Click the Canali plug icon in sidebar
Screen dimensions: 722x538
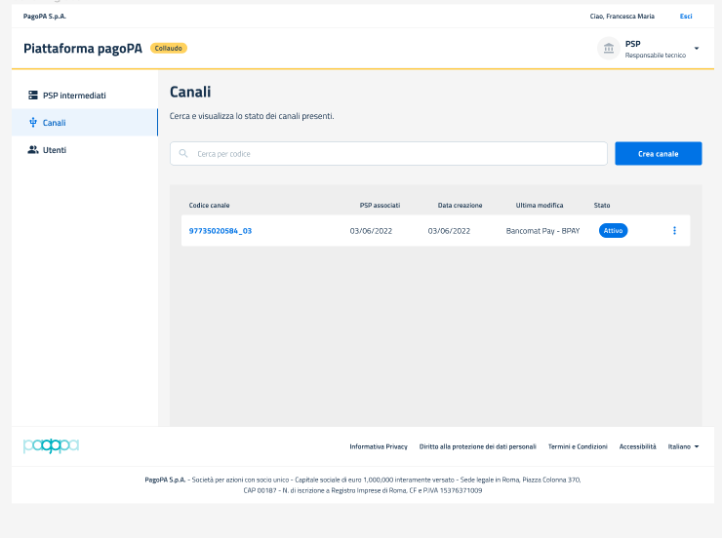[x=33, y=123]
